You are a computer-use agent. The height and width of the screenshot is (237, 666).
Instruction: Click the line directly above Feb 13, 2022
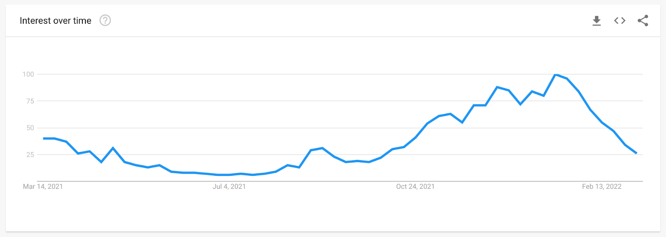(601, 122)
